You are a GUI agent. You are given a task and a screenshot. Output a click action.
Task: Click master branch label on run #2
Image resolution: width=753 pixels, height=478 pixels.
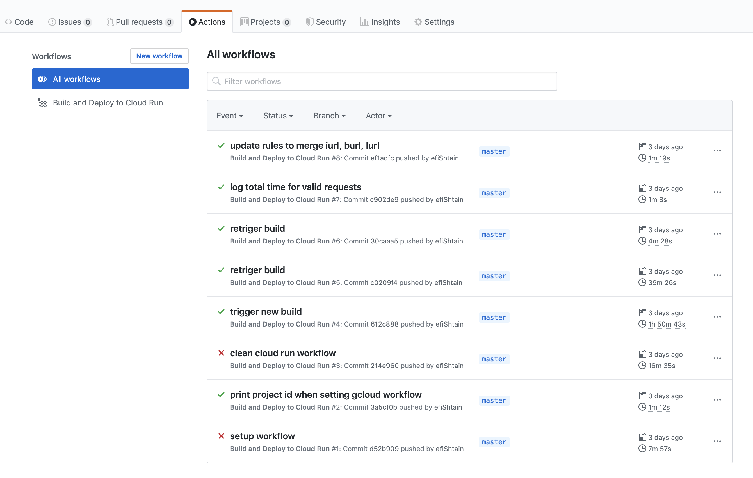[494, 401]
